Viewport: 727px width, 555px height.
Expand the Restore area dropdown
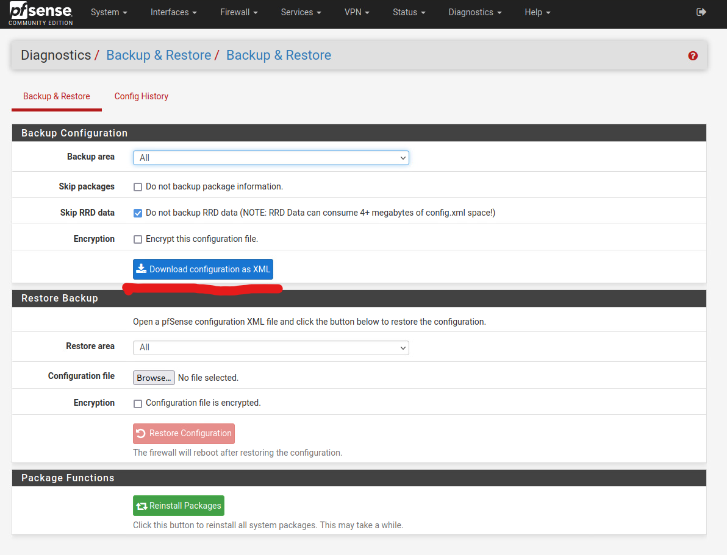tap(271, 347)
